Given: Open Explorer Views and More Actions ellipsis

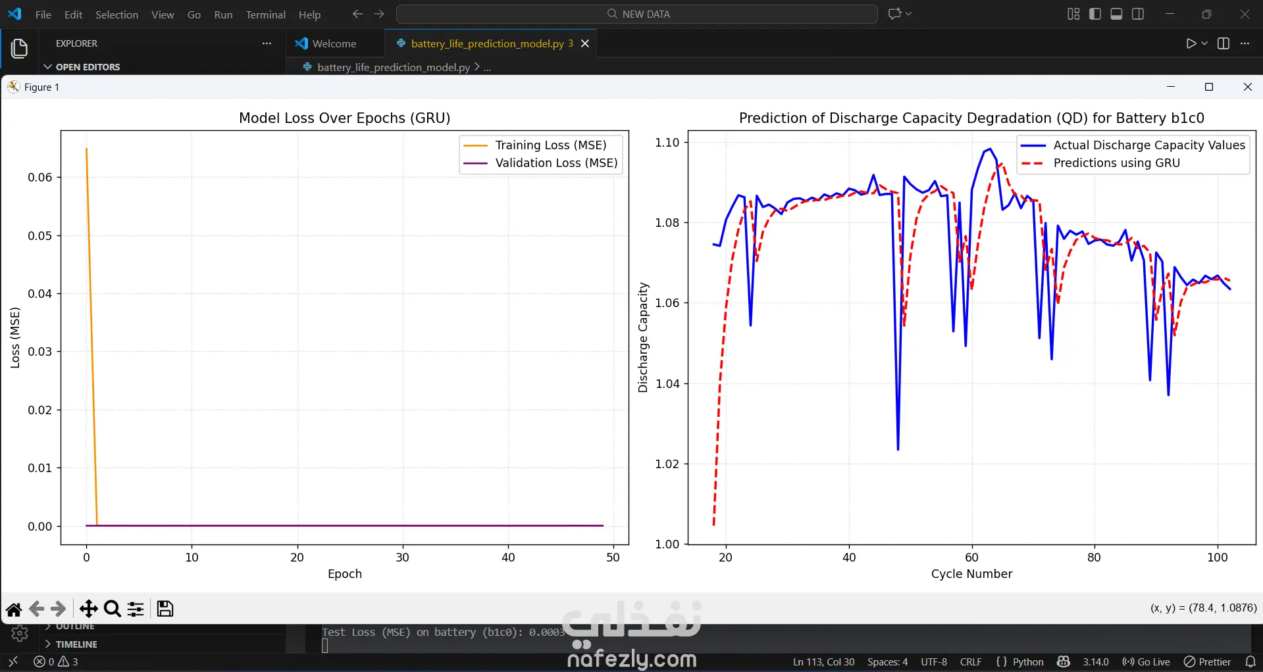Looking at the screenshot, I should [x=267, y=43].
